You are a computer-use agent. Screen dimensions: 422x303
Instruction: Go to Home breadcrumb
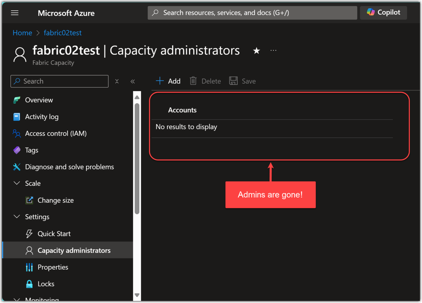tap(22, 33)
